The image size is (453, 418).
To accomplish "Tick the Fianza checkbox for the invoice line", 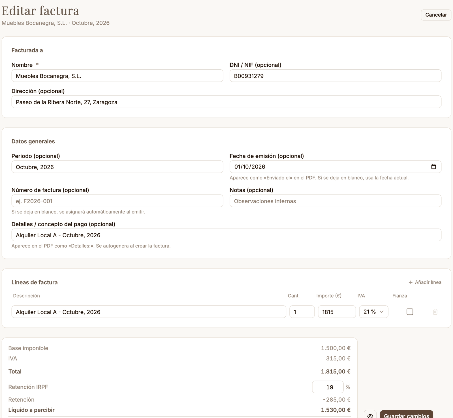I will (410, 312).
